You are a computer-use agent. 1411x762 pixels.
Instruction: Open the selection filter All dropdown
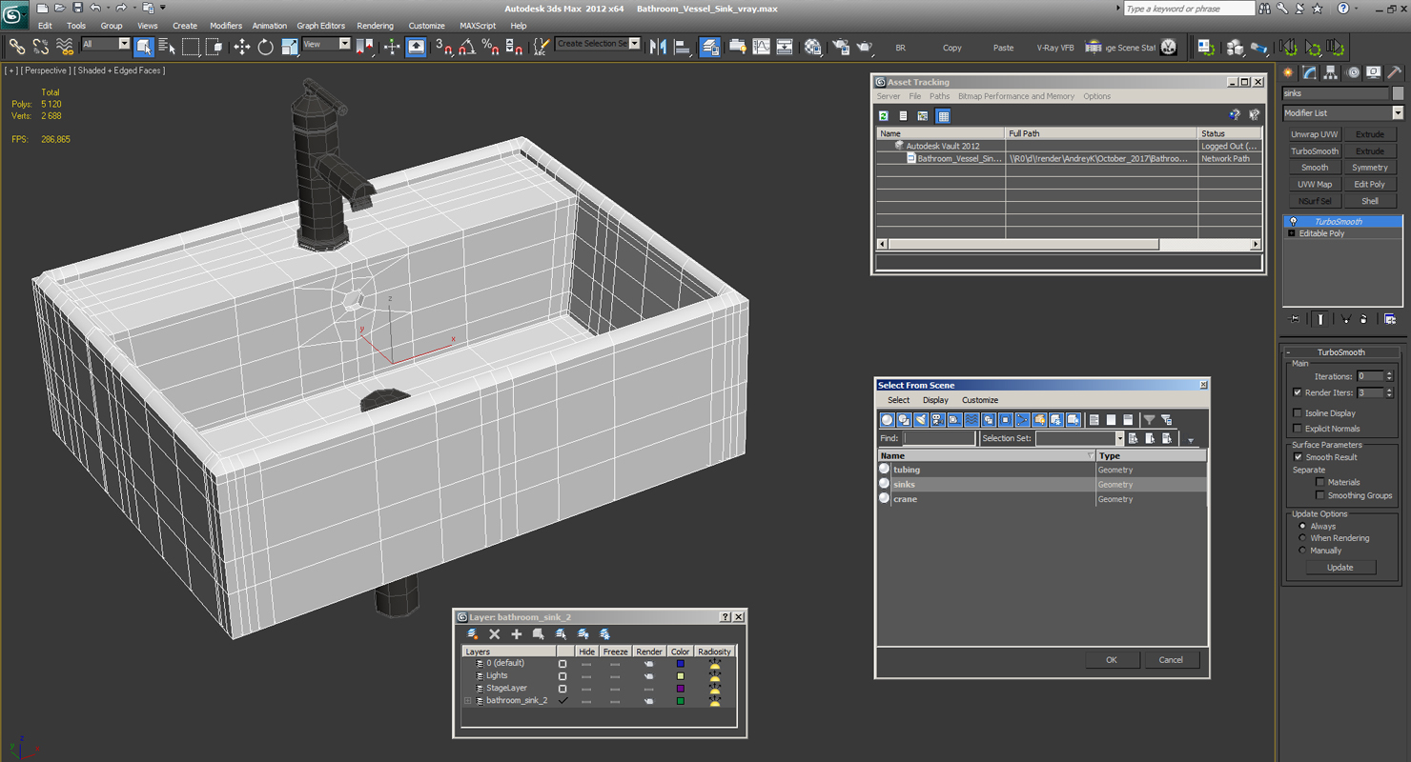105,44
